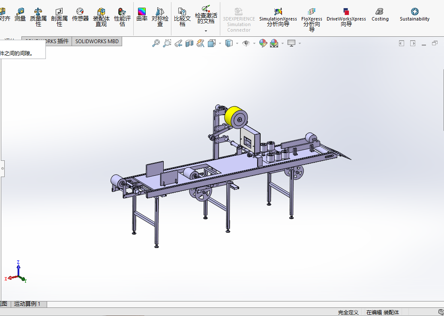Open the View Orientation dropdown arrow
This screenshot has height=316, width=444.
click(x=220, y=44)
